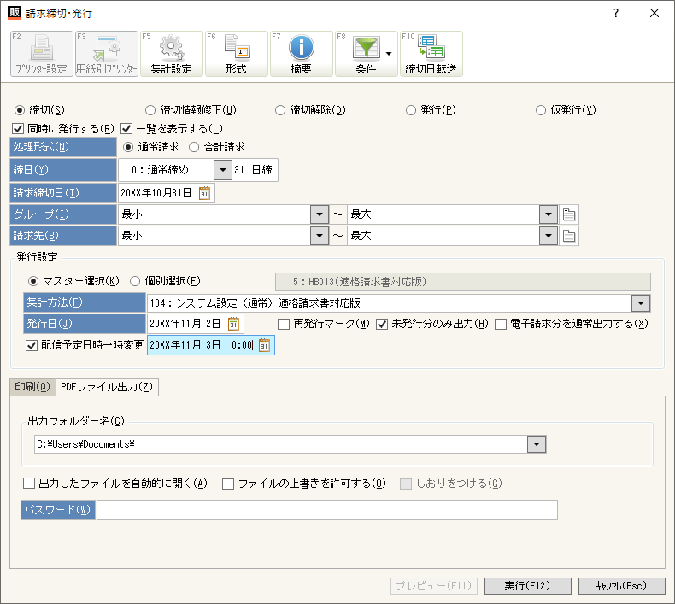Switch to PDFファイル出力(Z) tab

pos(107,387)
